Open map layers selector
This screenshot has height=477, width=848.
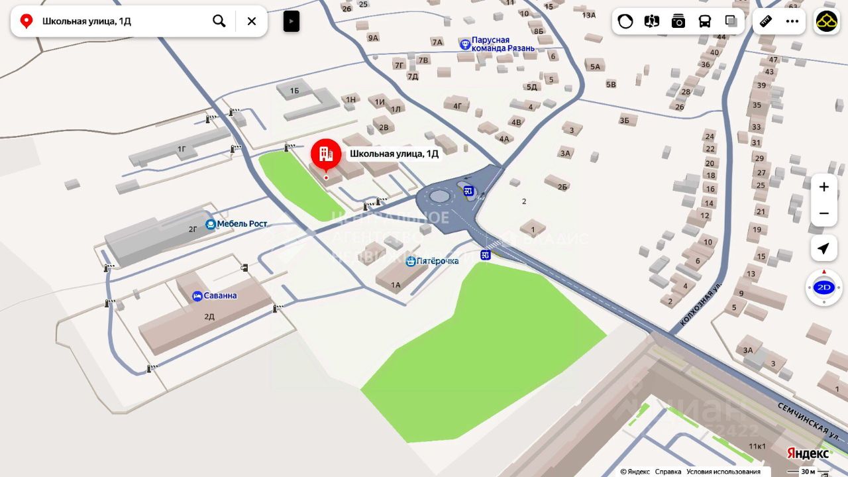click(731, 21)
